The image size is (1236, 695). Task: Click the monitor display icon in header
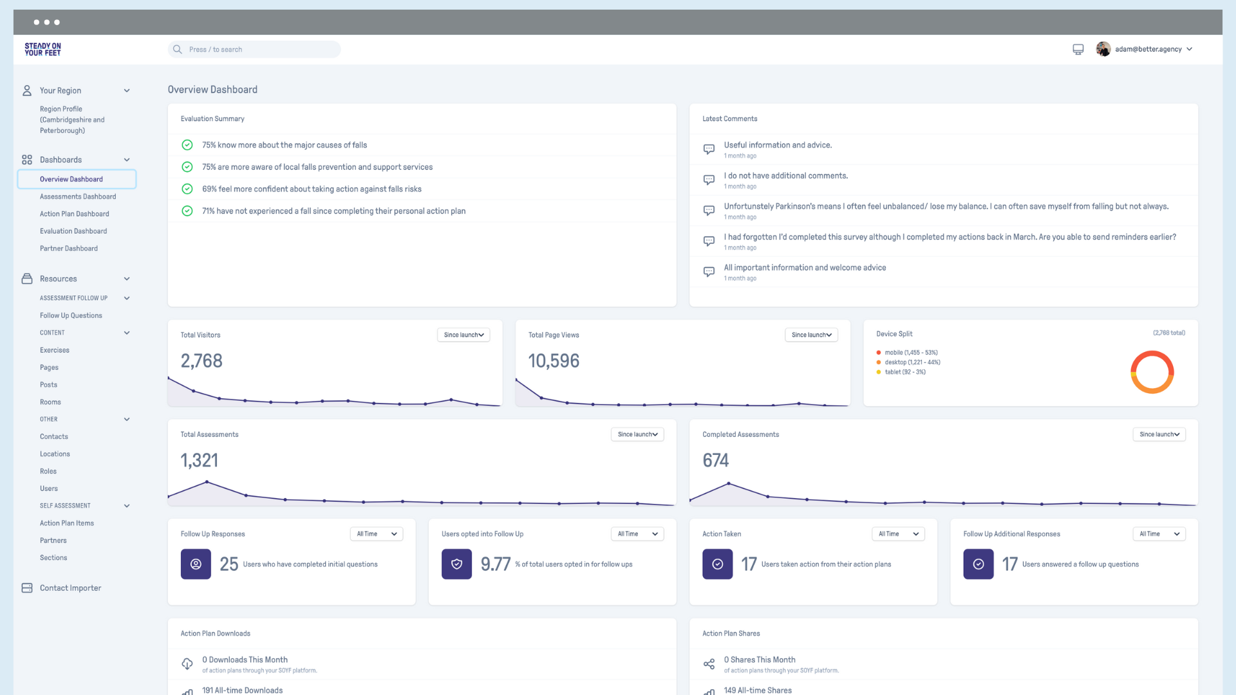coord(1078,50)
